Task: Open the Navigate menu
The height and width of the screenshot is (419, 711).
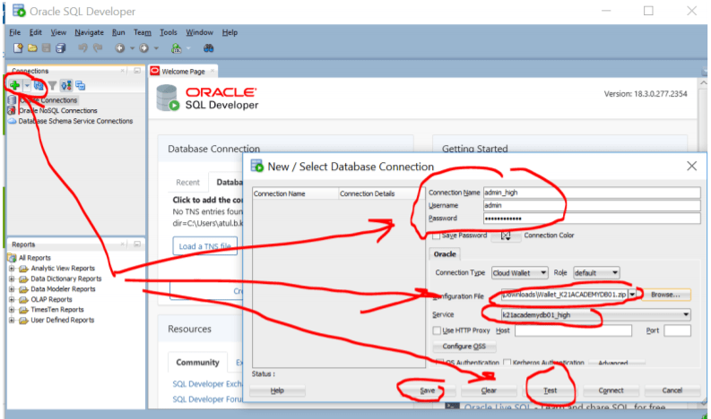Action: pyautogui.click(x=90, y=32)
